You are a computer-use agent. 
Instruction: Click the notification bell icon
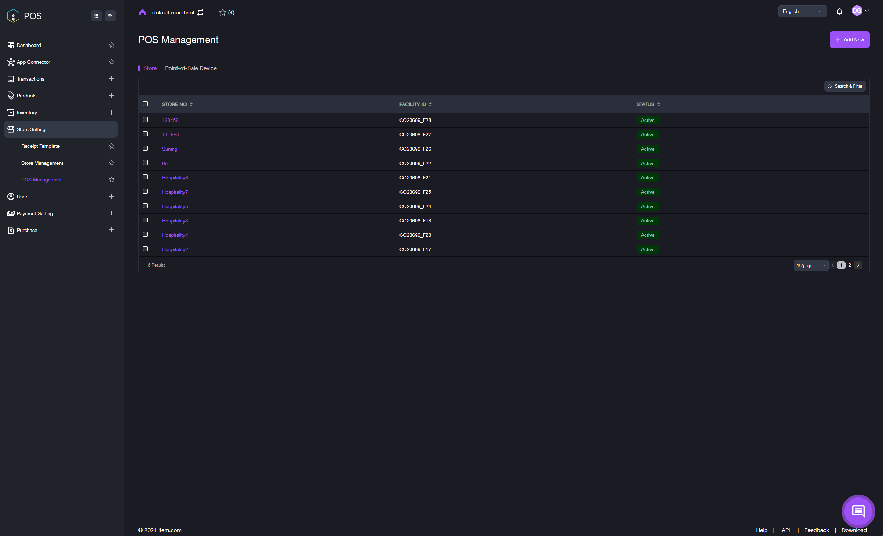point(840,11)
